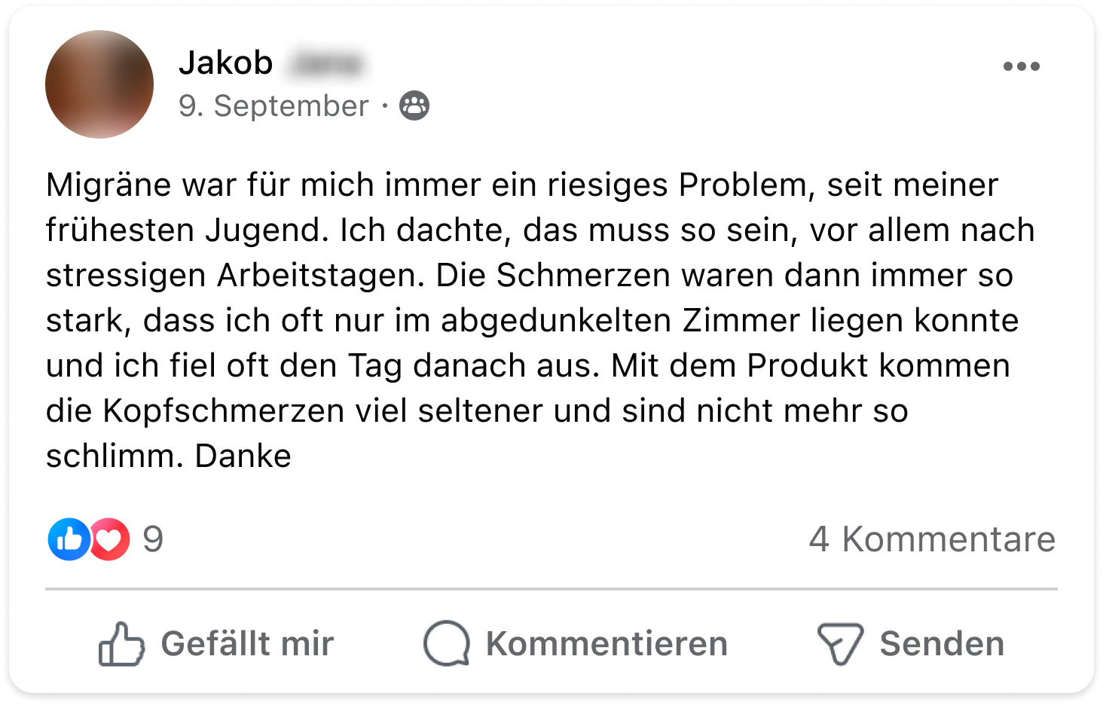Click the blue thumbs-up reaction icon
This screenshot has height=705, width=1103.
69,539
